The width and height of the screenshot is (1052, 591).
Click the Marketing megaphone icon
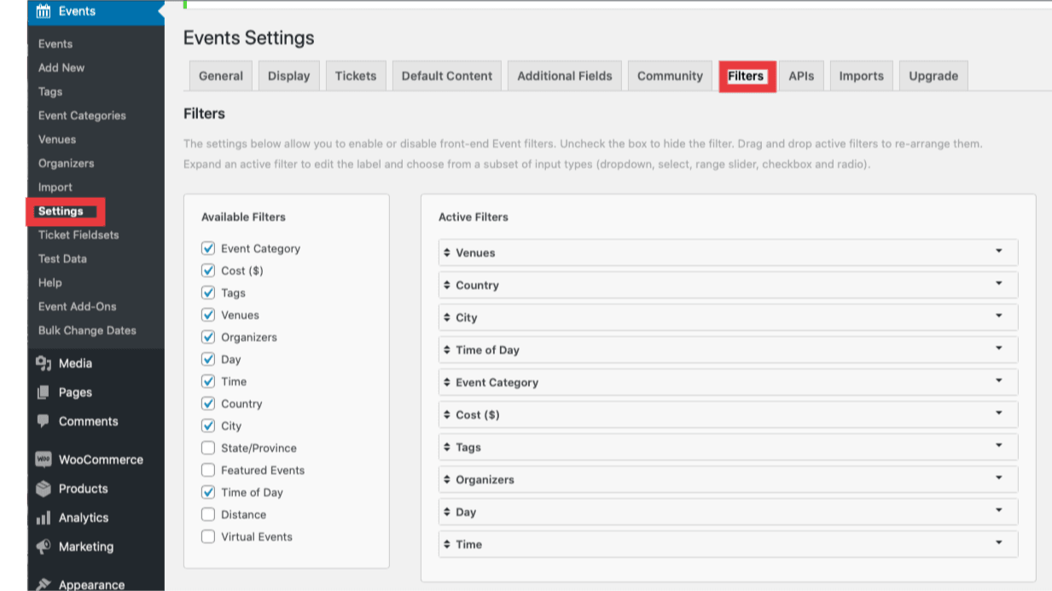(x=44, y=547)
